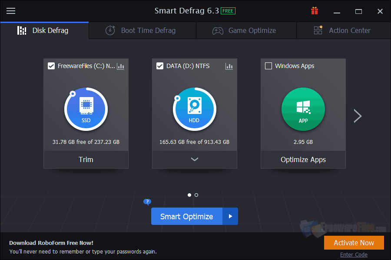Open the hamburger main menu

pos(11,11)
